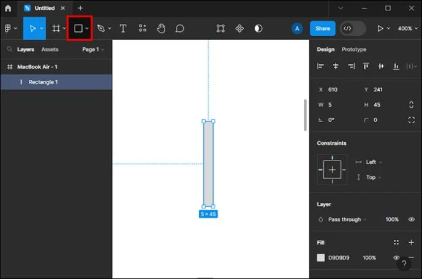Image resolution: width=422 pixels, height=279 pixels.
Task: Add a new fill with plus button
Action: (x=411, y=242)
